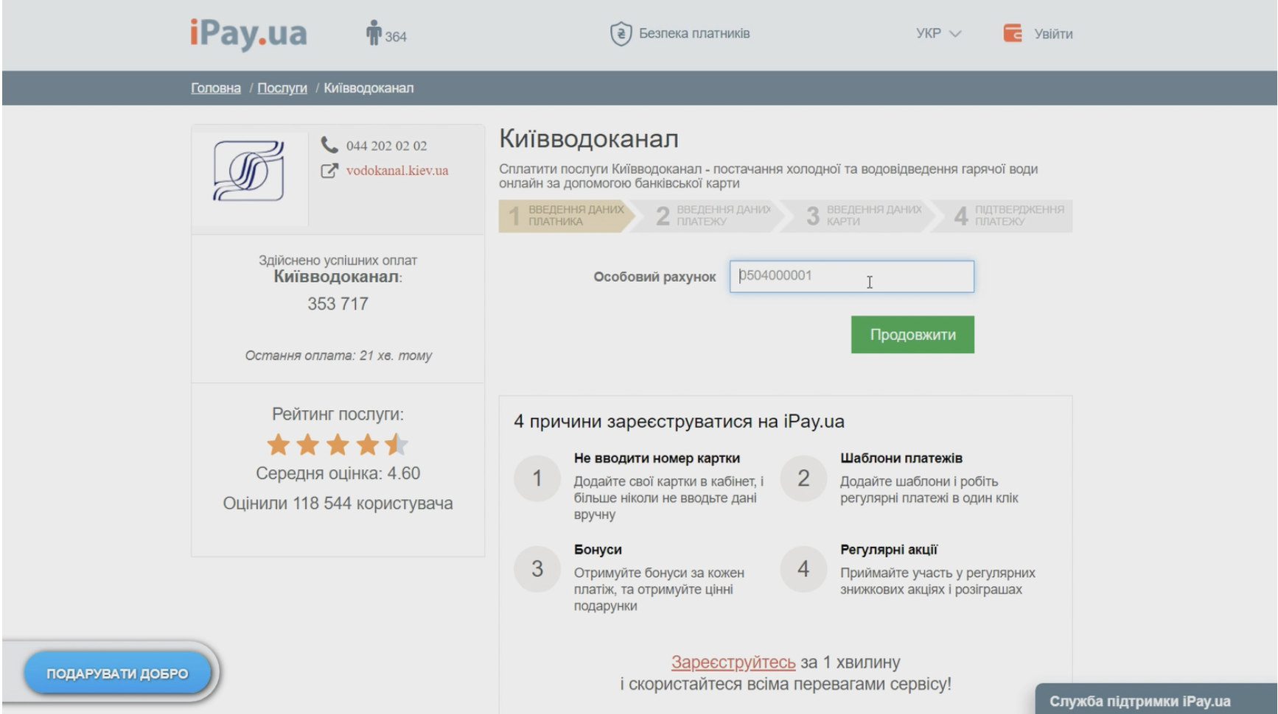
Task: Click the fifth half-filled rating star
Action: (397, 445)
